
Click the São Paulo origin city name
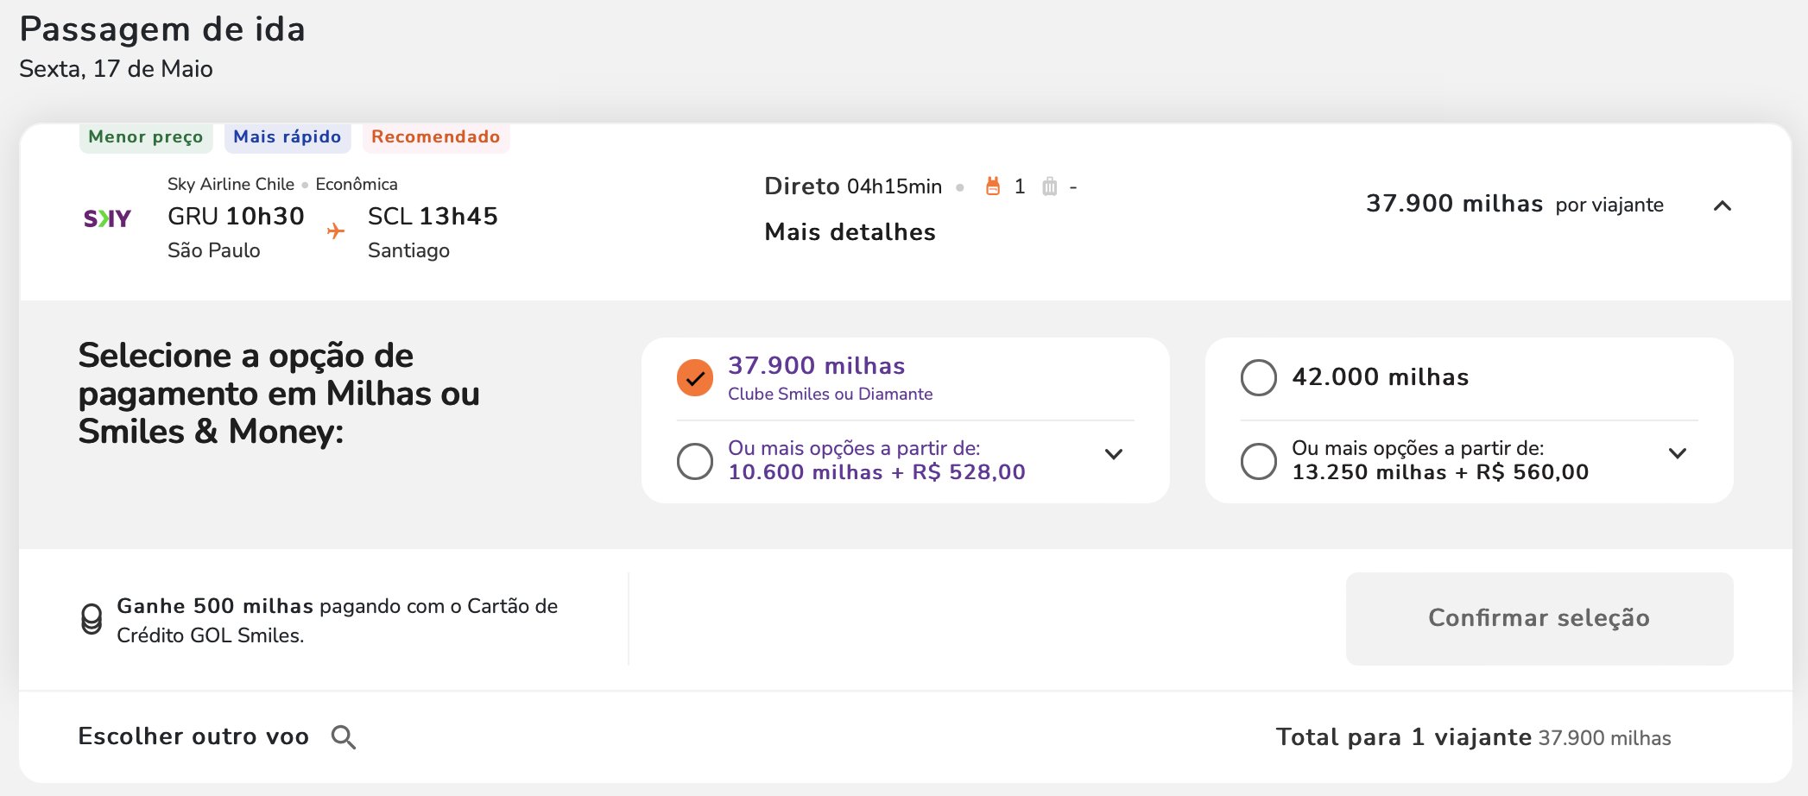pyautogui.click(x=213, y=250)
